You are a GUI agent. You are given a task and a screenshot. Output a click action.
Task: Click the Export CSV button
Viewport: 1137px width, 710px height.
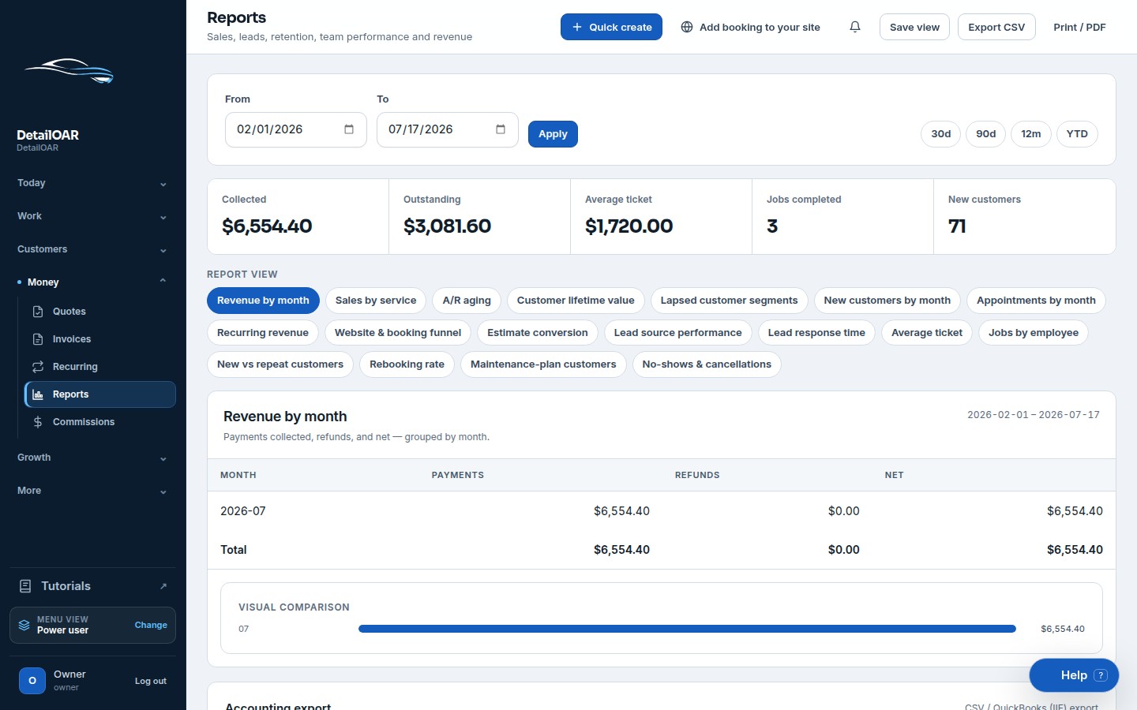pos(996,27)
